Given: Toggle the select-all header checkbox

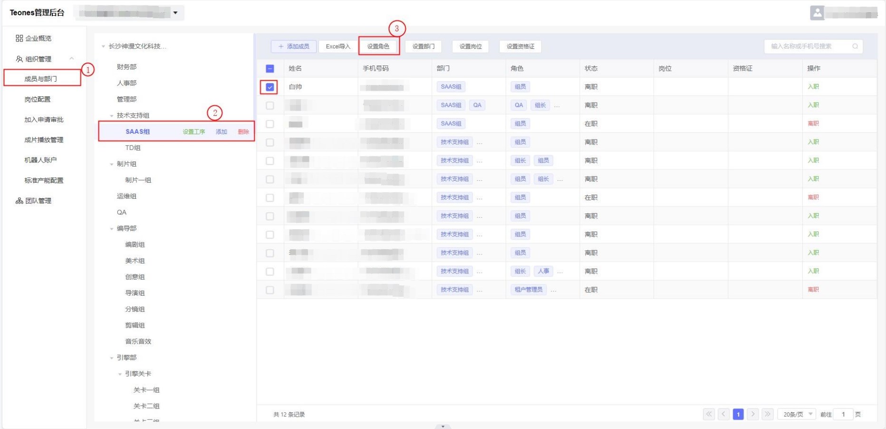Looking at the screenshot, I should 270,69.
